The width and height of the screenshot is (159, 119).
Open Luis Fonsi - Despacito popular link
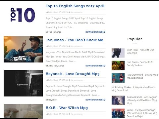point(140,64)
